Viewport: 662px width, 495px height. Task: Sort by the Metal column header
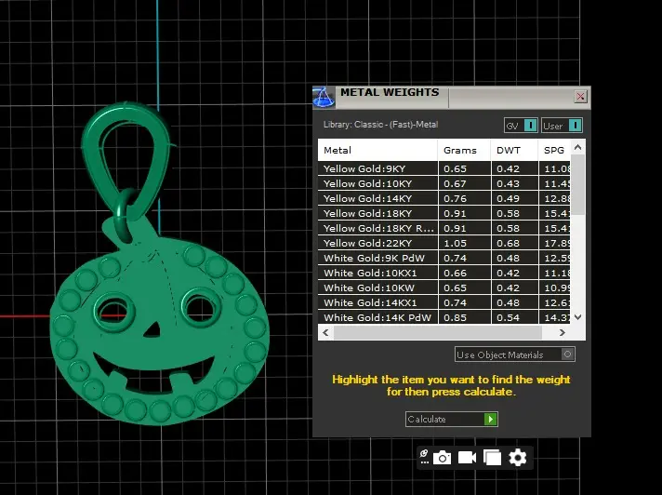pos(377,150)
